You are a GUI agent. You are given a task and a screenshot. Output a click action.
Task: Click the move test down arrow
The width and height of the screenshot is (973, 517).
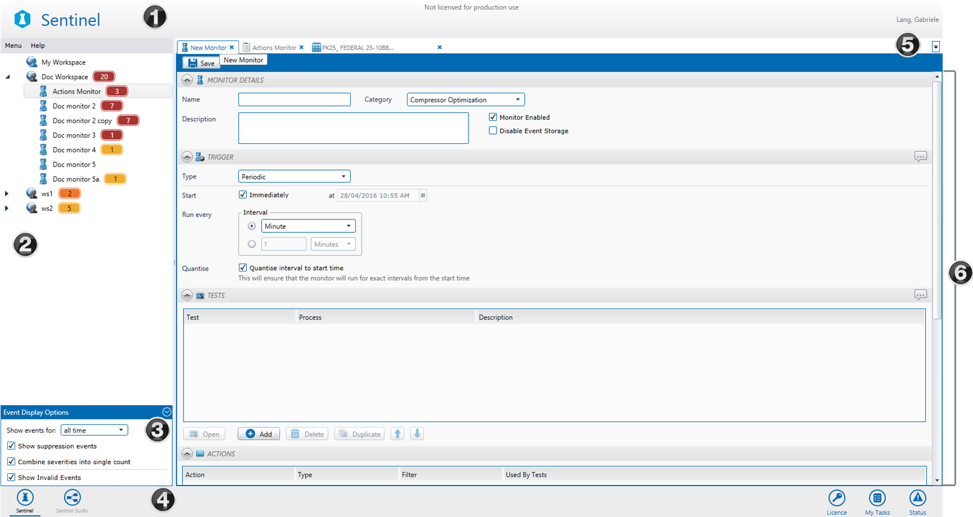[x=417, y=434]
